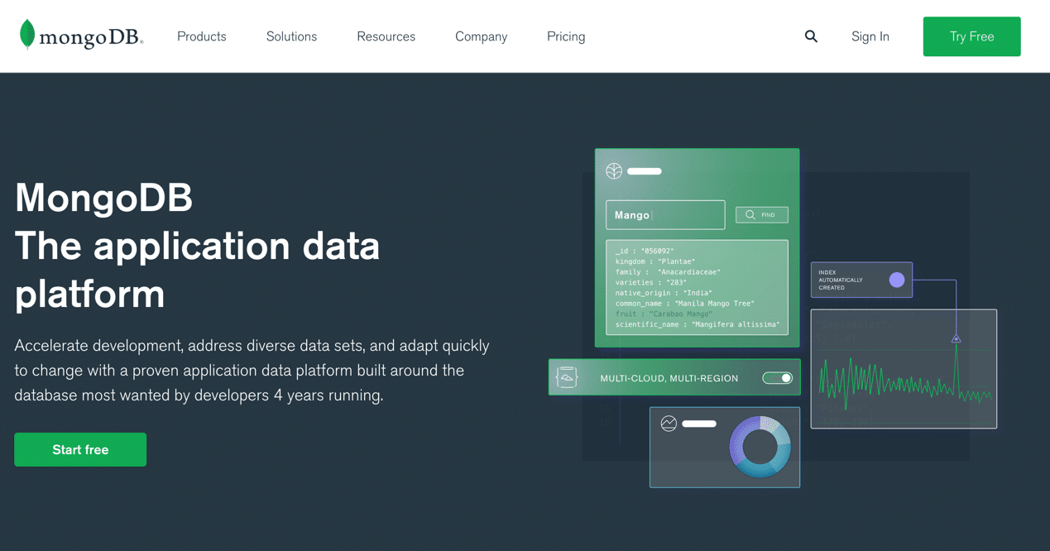Viewport: 1050px width, 551px height.
Task: Toggle the MULTI-CLOUD, MULTI-REGION switch
Action: coord(776,377)
